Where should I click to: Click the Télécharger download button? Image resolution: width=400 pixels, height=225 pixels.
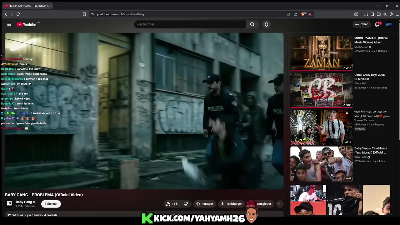tap(231, 204)
